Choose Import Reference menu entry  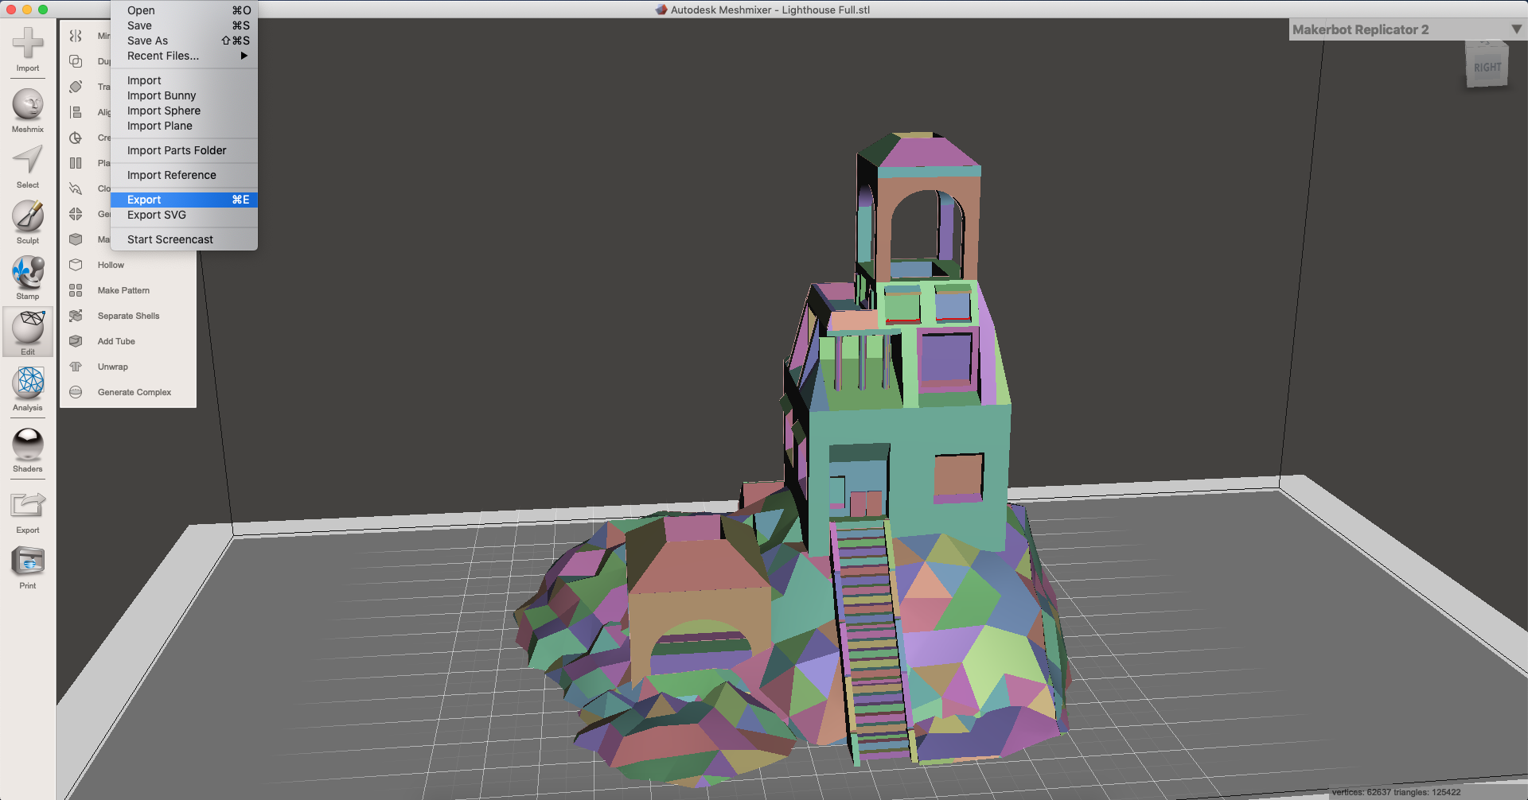[x=184, y=175]
